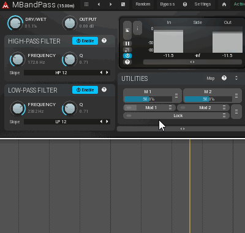Click the Out meter column label
245x233 pixels.
[x=228, y=23]
